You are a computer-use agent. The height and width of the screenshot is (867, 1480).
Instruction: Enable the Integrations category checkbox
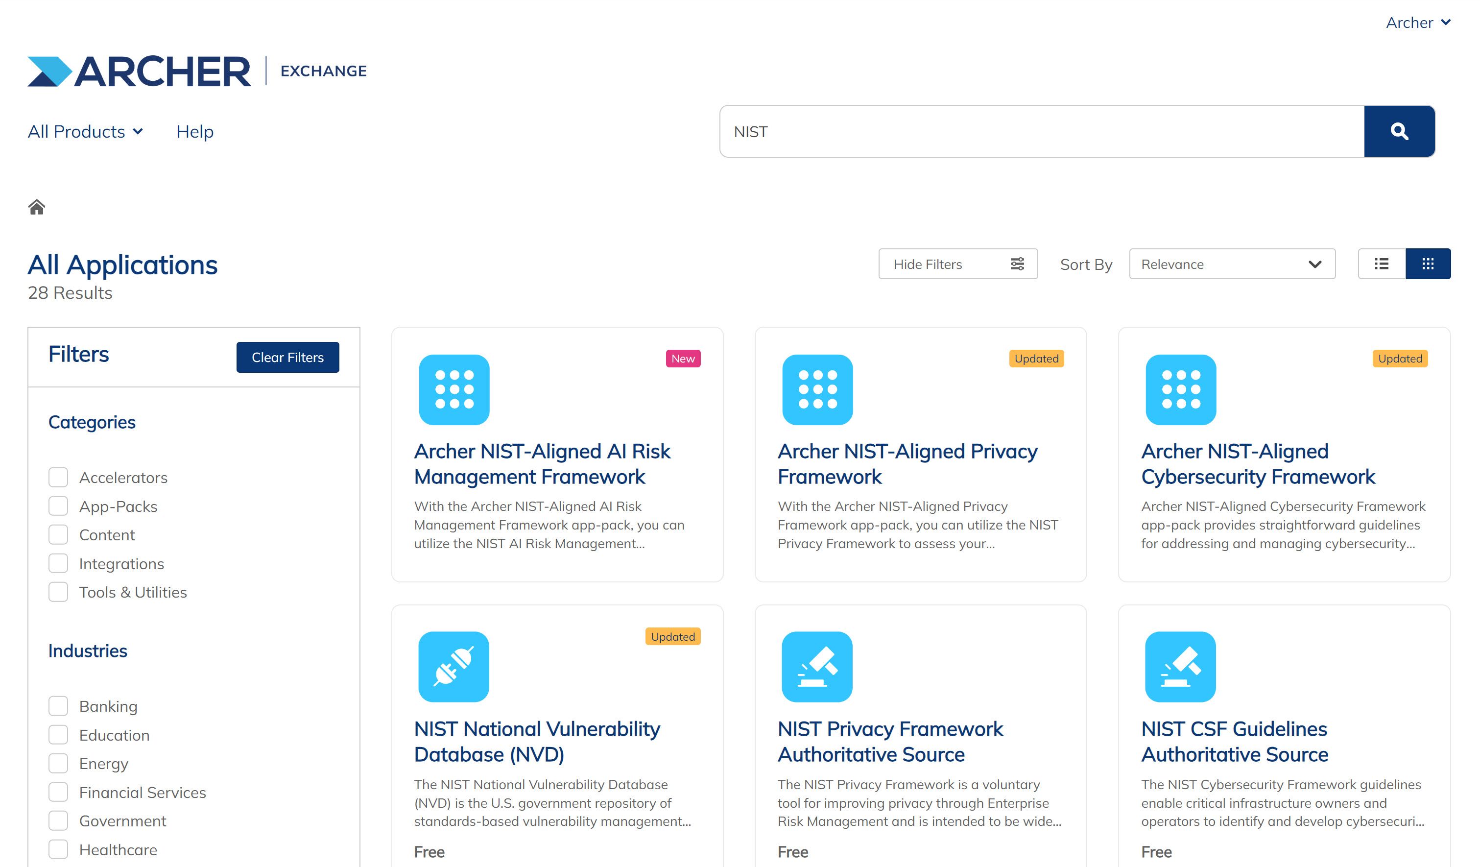pos(58,563)
